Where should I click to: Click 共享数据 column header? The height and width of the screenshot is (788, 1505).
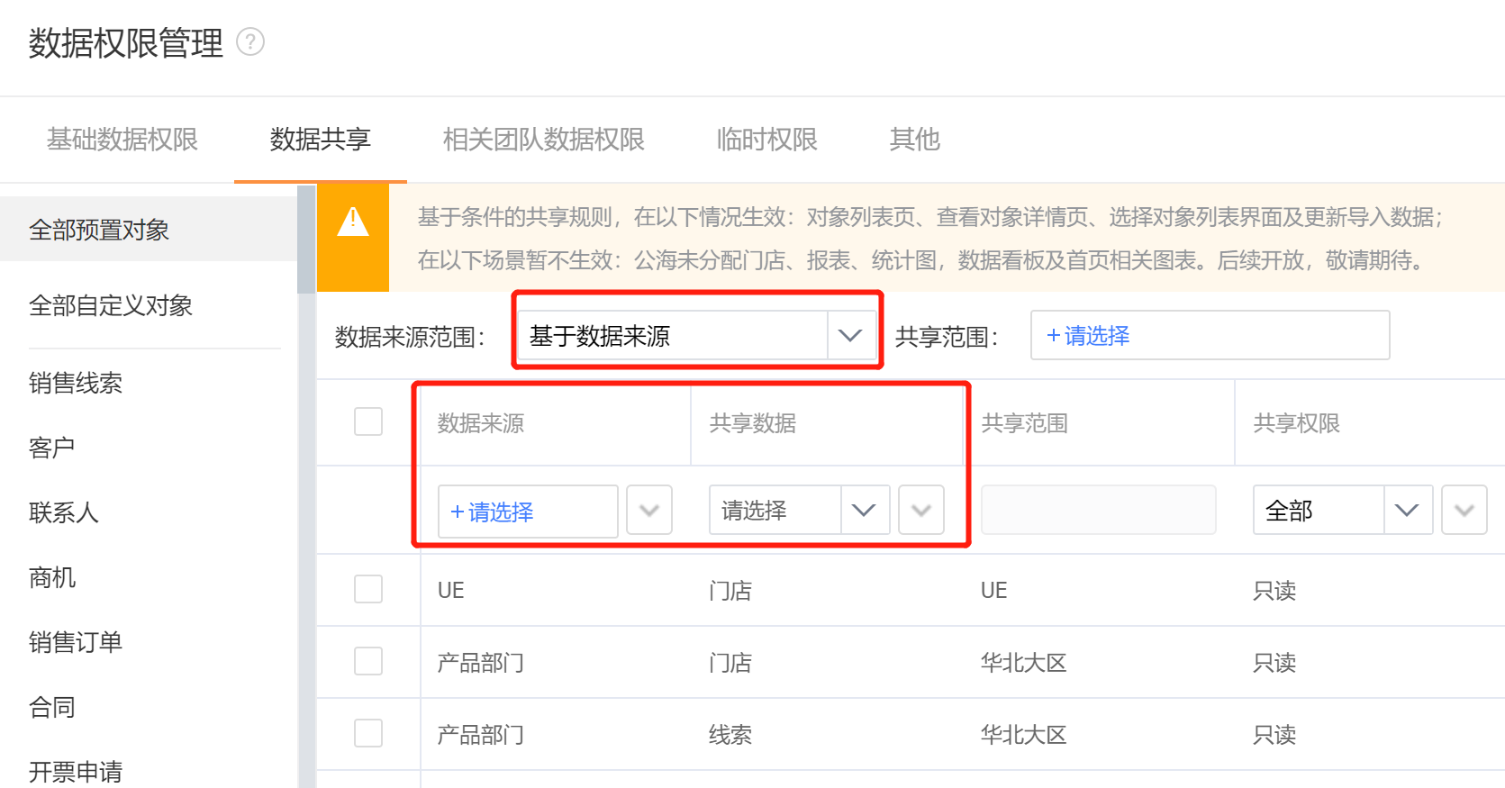pyautogui.click(x=753, y=423)
